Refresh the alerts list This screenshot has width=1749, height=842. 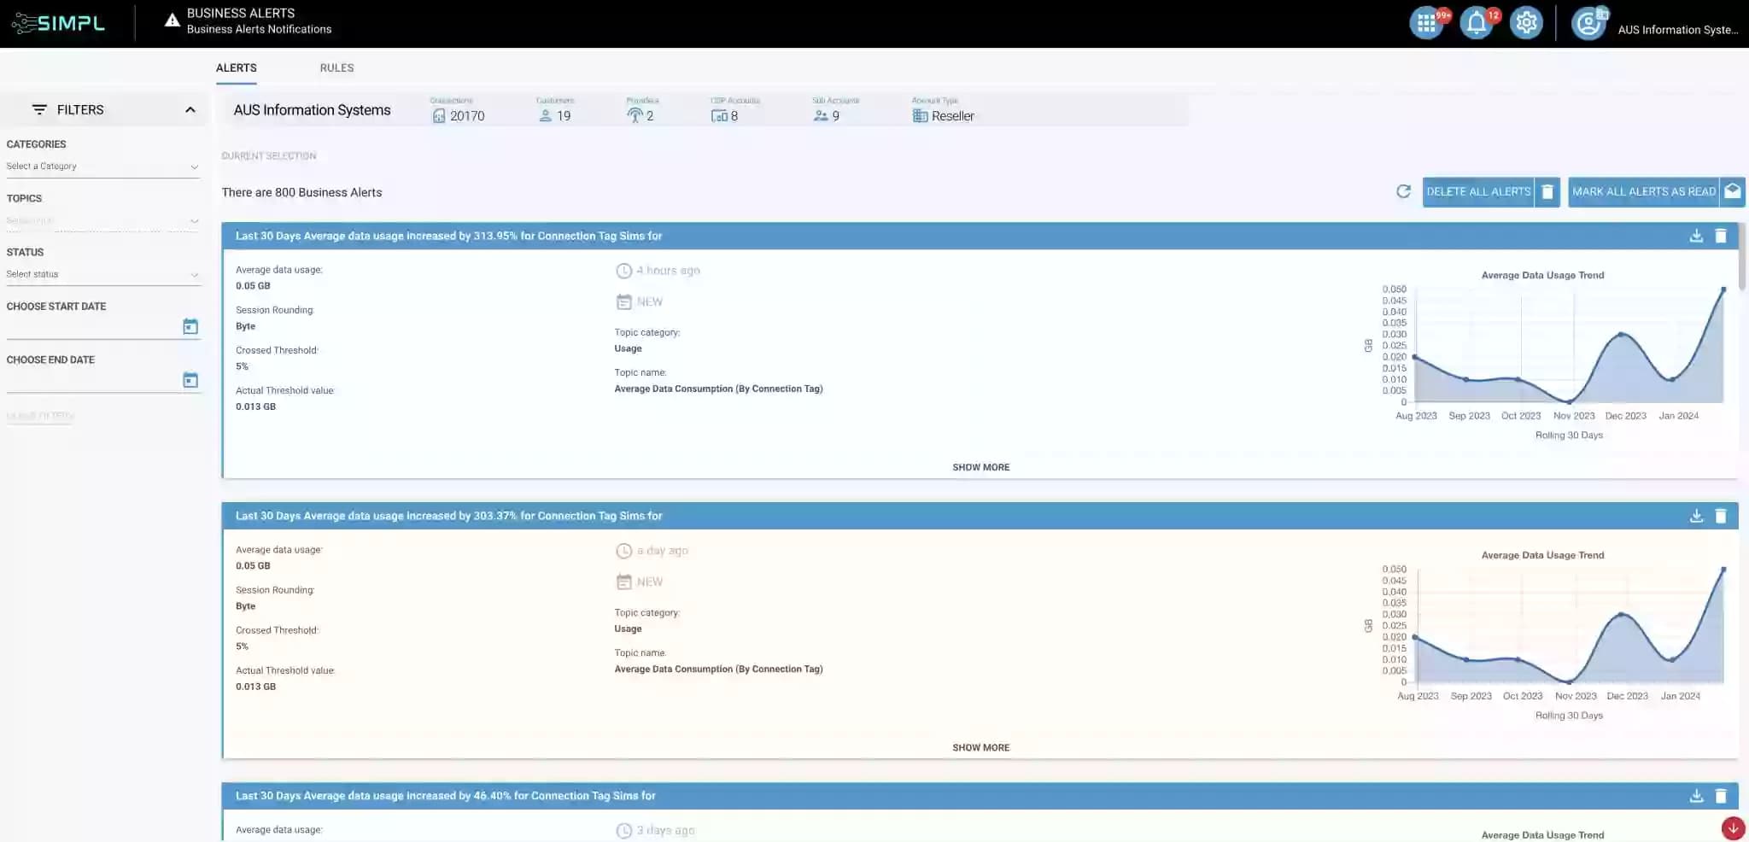coord(1403,191)
